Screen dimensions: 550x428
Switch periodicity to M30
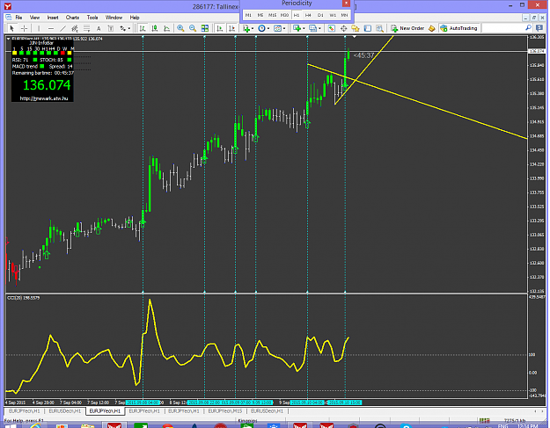tap(284, 15)
